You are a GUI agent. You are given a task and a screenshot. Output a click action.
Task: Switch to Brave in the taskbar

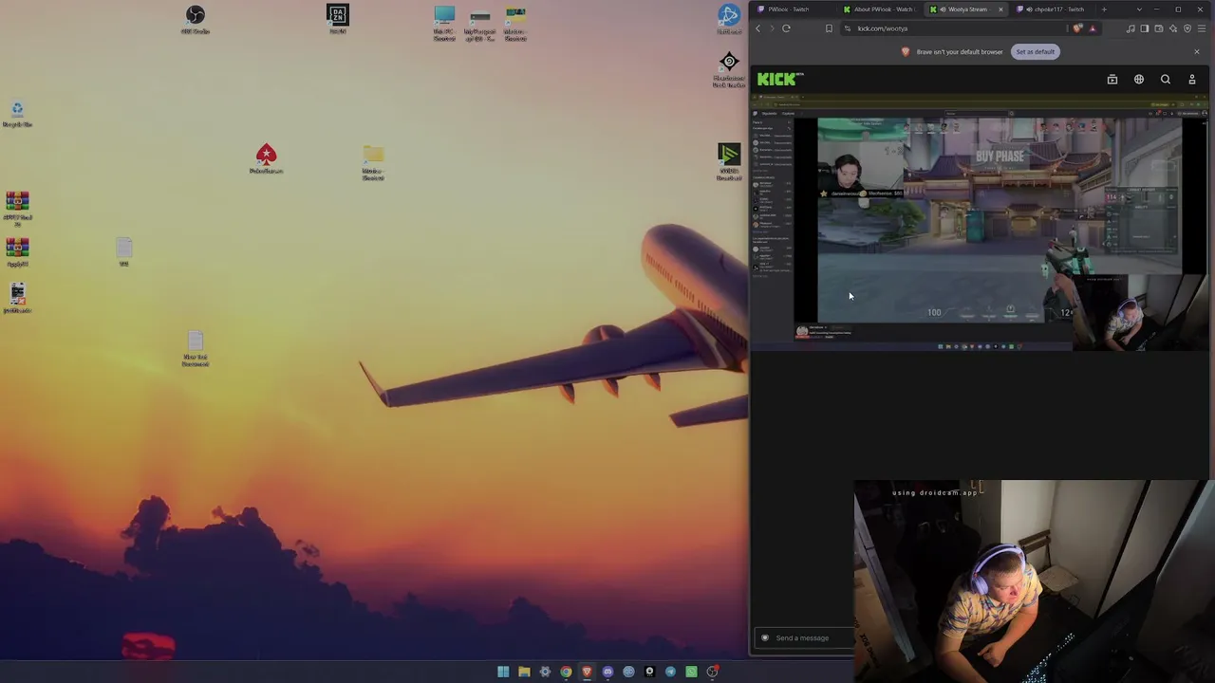click(587, 672)
